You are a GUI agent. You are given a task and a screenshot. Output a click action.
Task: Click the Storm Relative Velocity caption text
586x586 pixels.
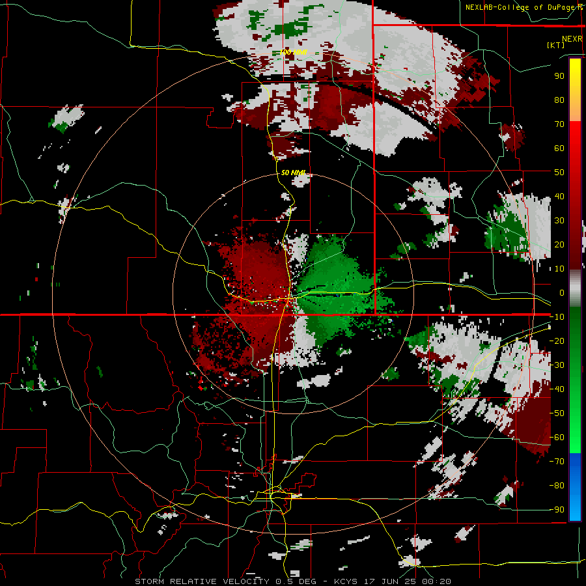point(292,581)
